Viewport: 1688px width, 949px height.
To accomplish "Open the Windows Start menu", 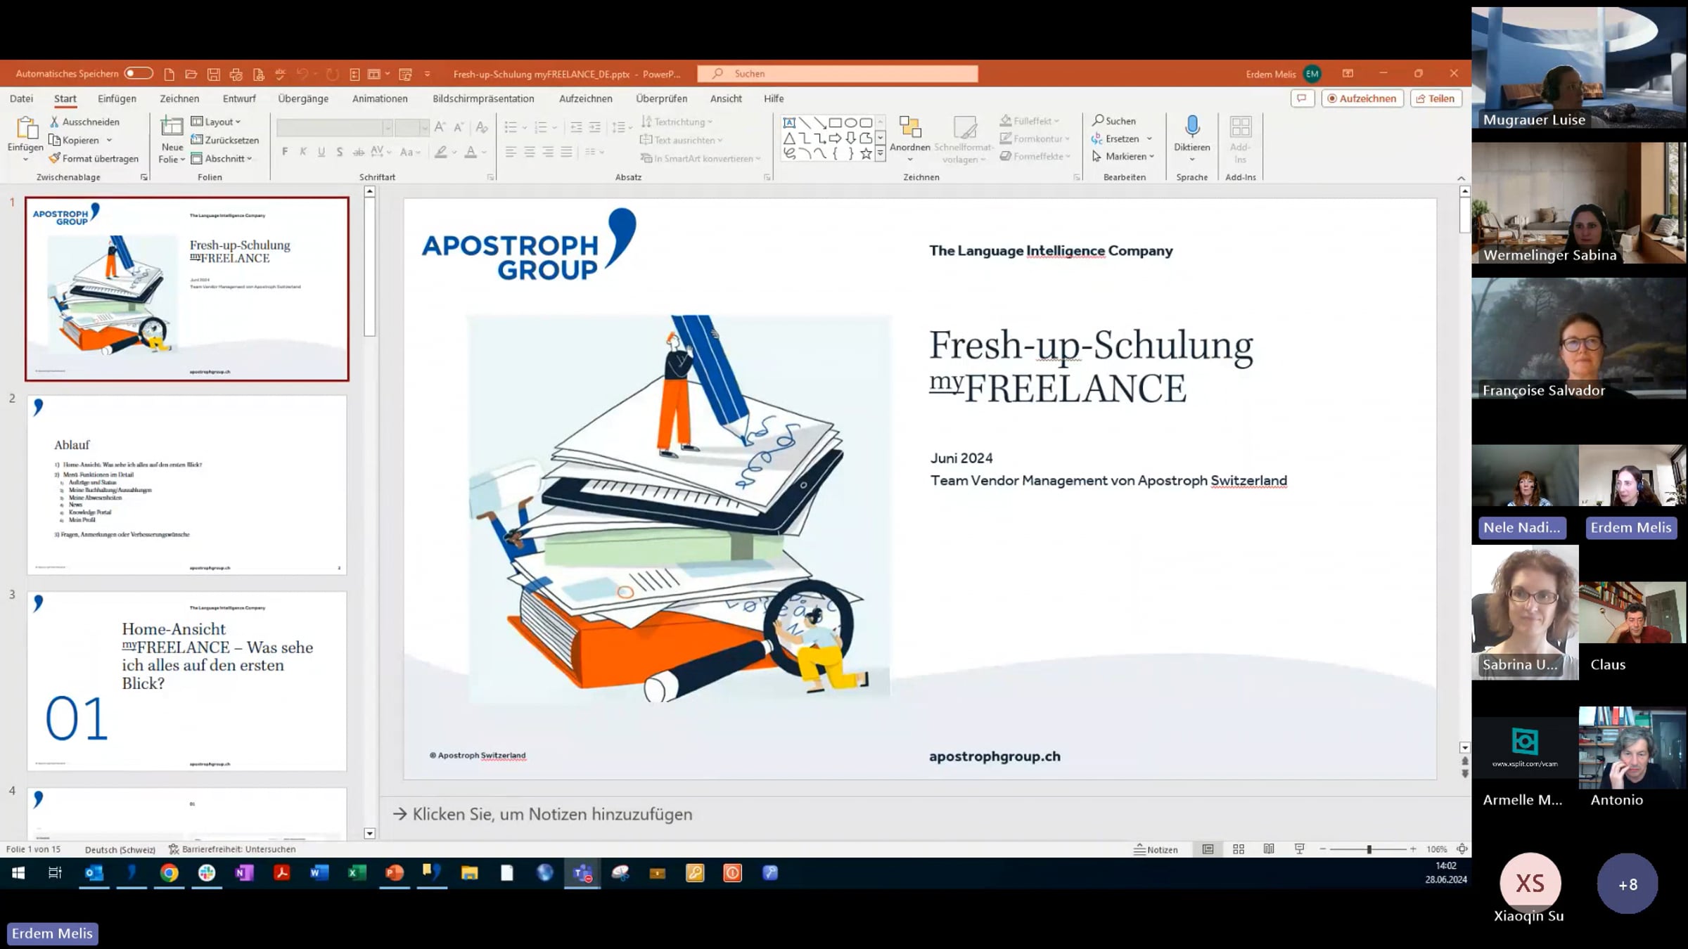I will (18, 873).
